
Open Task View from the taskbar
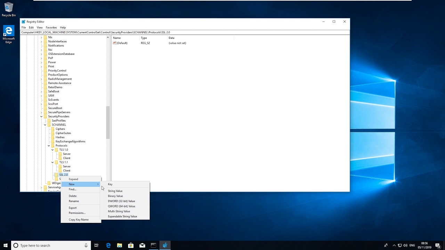click(x=96, y=245)
